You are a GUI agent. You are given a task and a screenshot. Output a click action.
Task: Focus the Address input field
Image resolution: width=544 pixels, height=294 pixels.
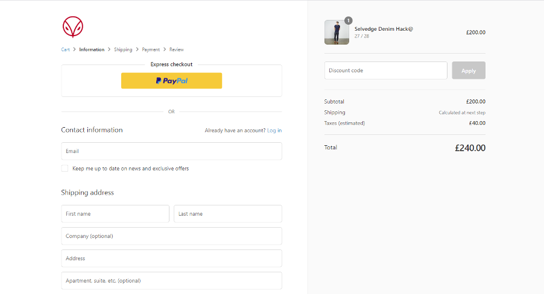click(171, 258)
